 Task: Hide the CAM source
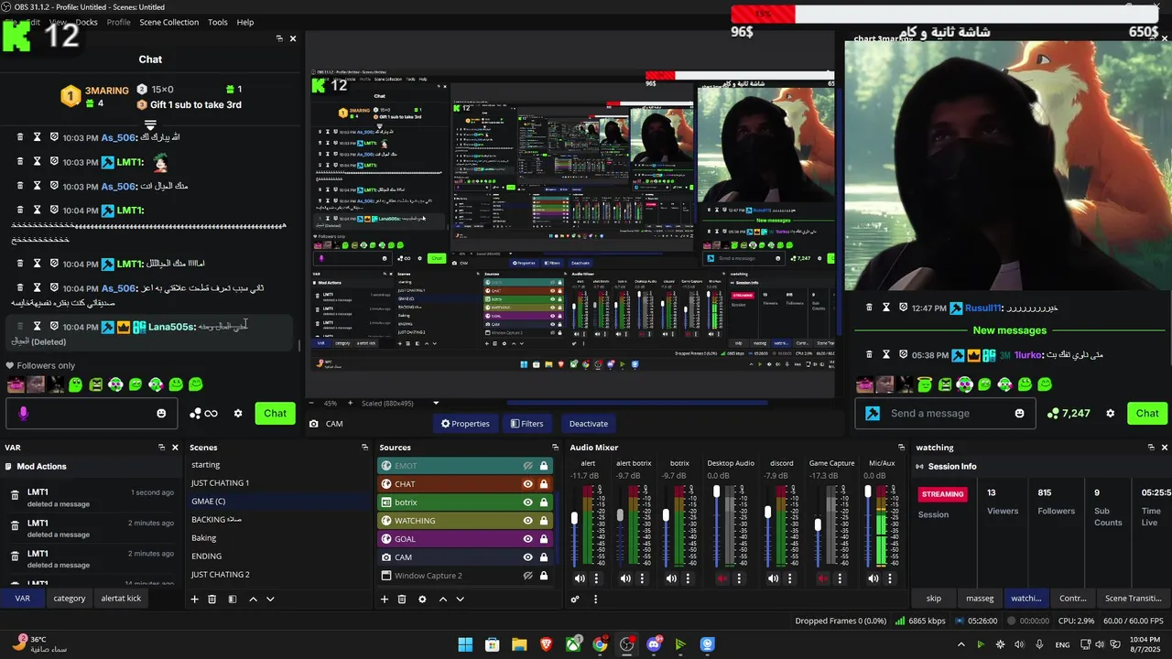click(528, 557)
